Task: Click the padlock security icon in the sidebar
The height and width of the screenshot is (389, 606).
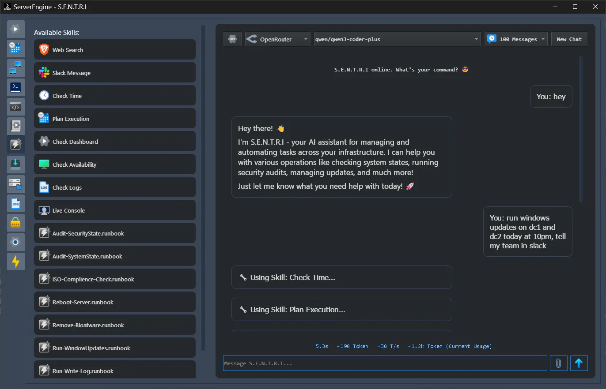Action: pyautogui.click(x=15, y=223)
